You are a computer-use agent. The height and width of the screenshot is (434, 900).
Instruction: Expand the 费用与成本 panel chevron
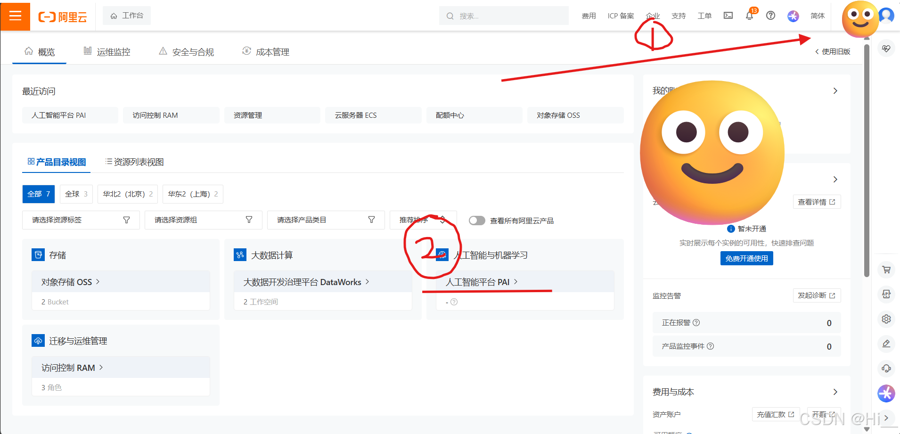[x=835, y=392]
